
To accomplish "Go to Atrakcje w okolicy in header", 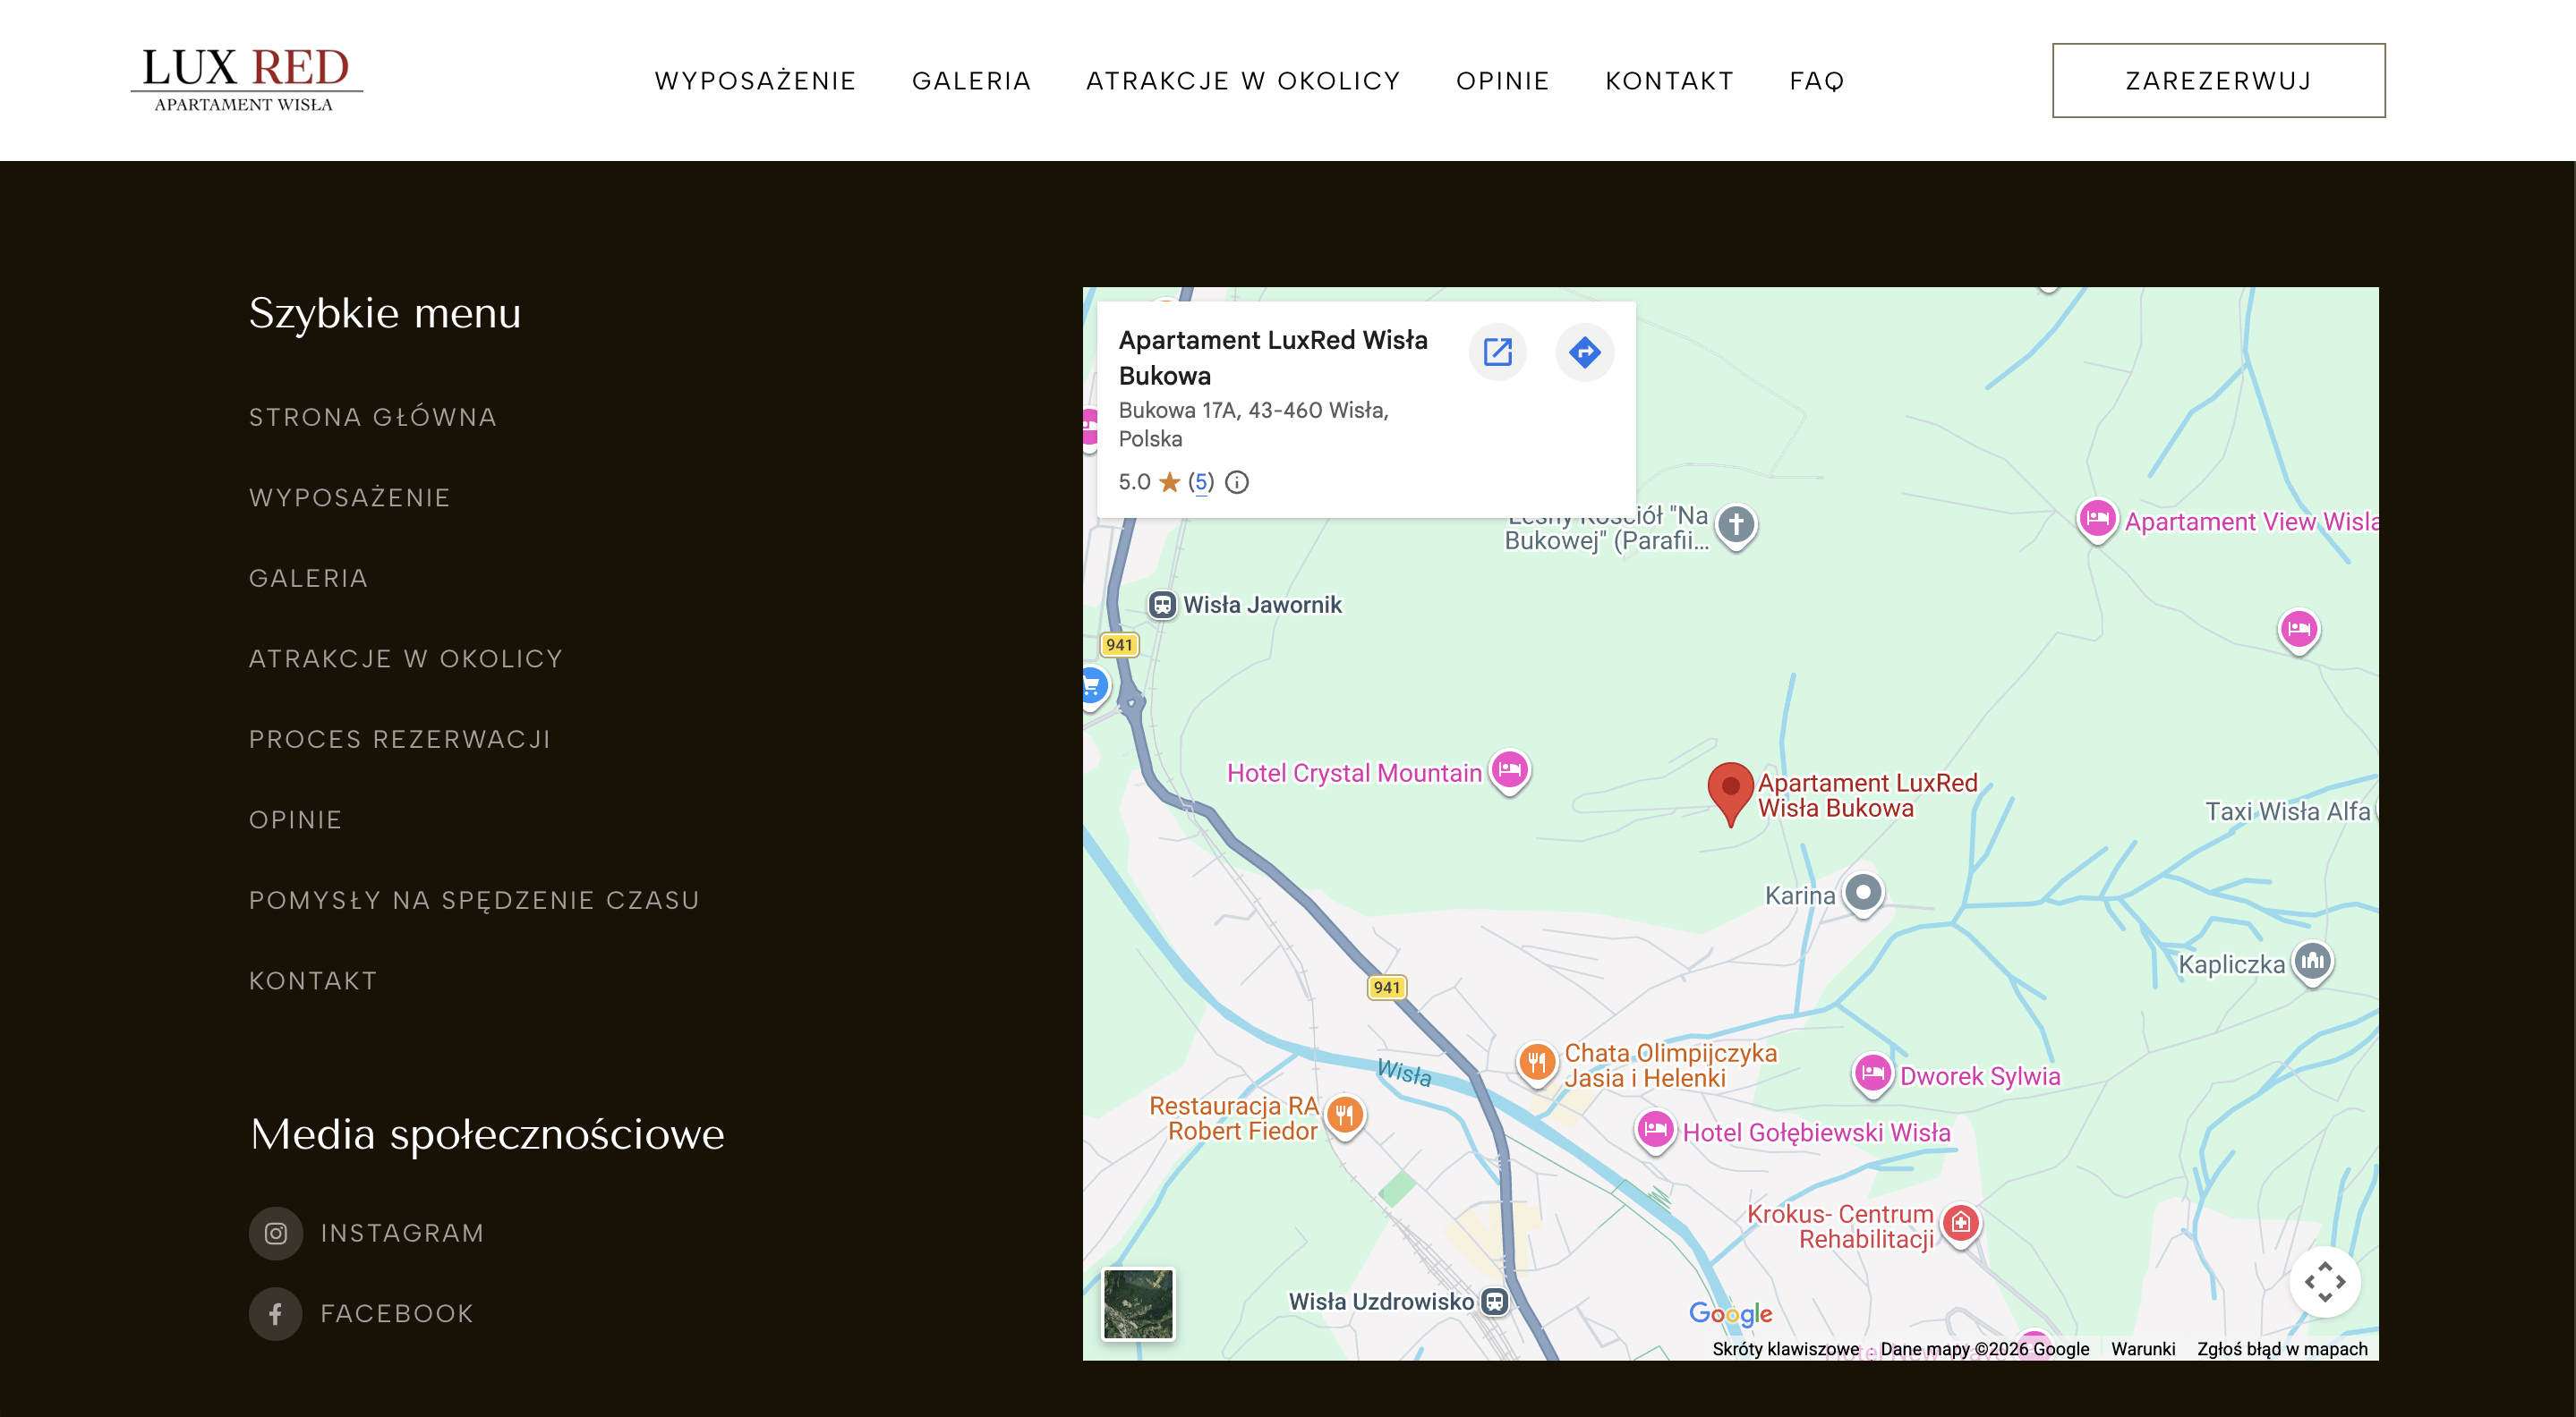I will pos(1243,81).
